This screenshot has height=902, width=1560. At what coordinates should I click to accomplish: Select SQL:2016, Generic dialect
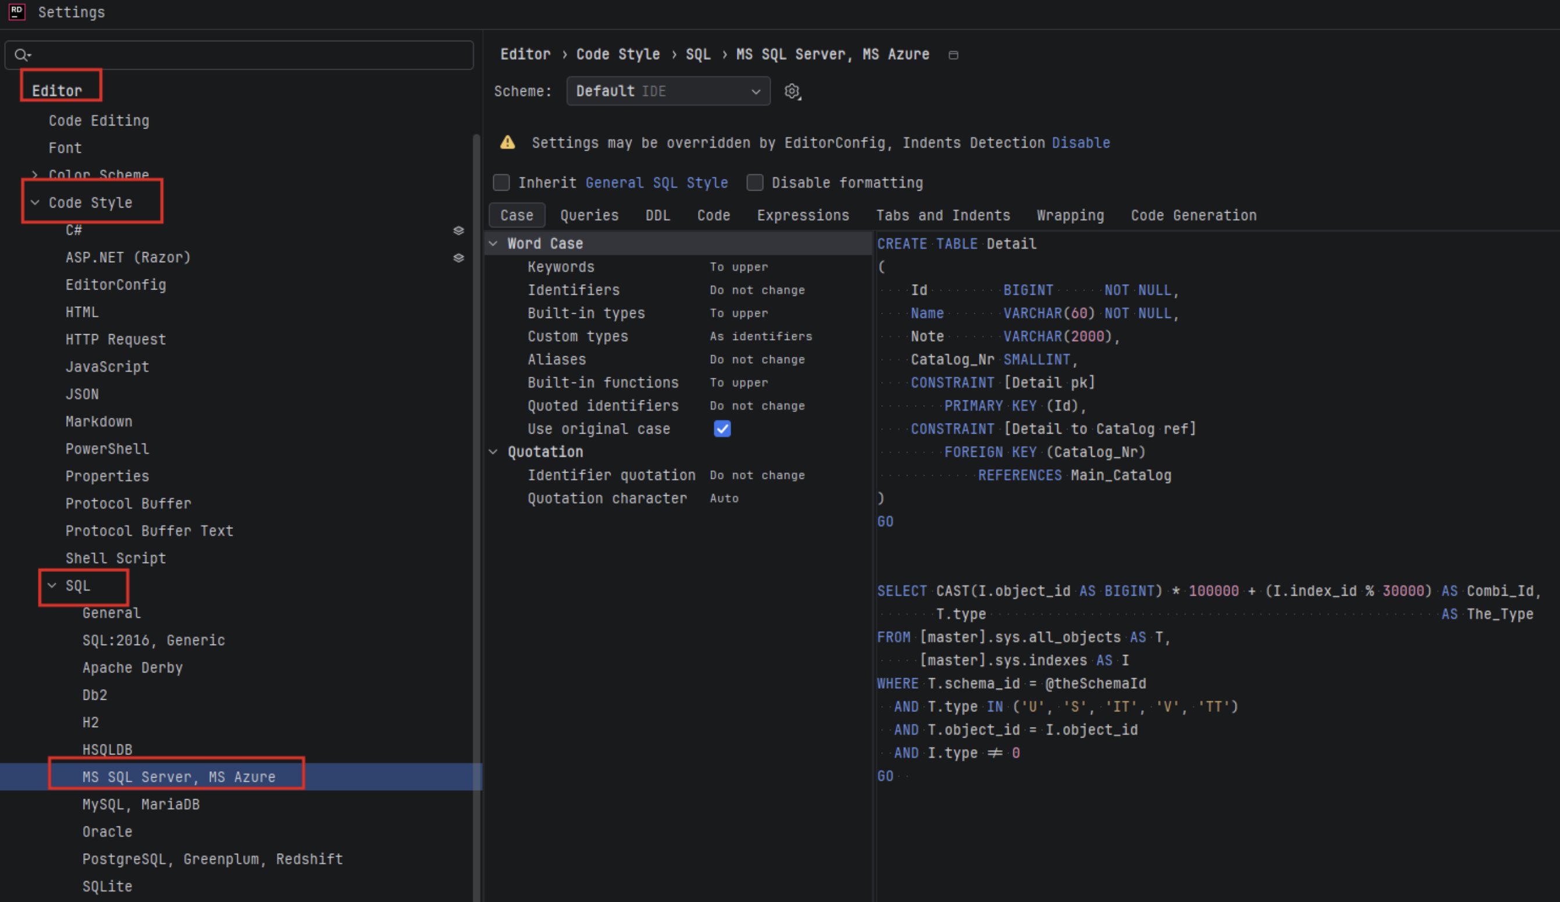pyautogui.click(x=154, y=640)
